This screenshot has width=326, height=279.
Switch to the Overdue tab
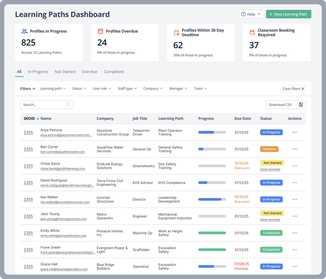(x=89, y=72)
